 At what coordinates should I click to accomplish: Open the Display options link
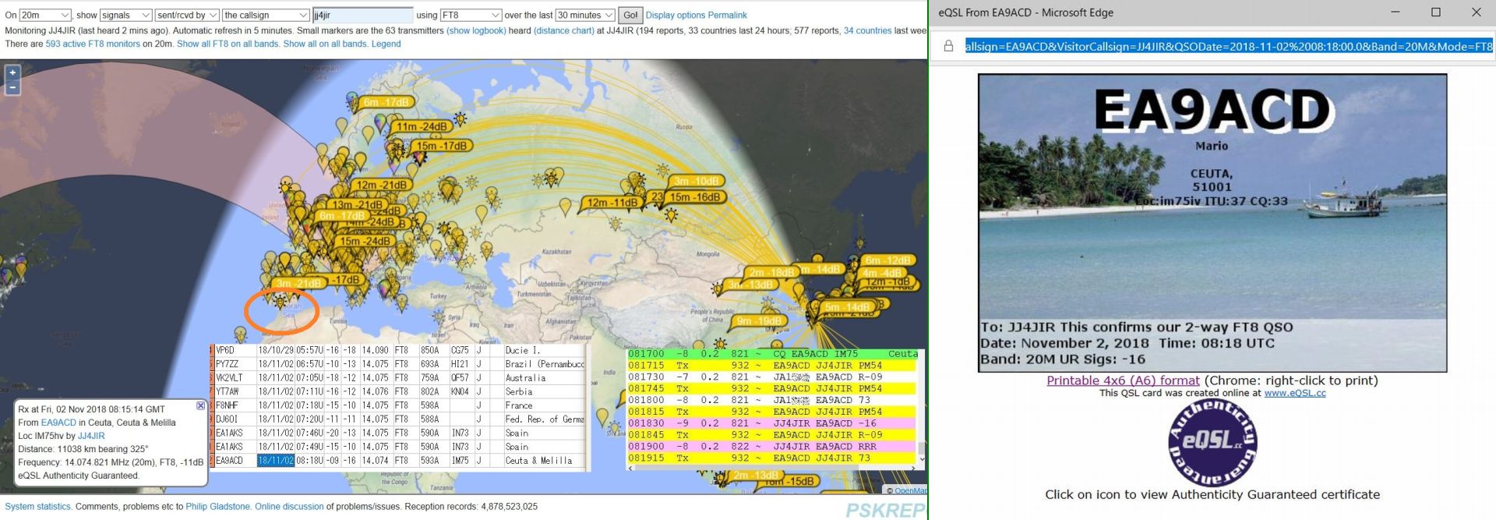(x=675, y=15)
